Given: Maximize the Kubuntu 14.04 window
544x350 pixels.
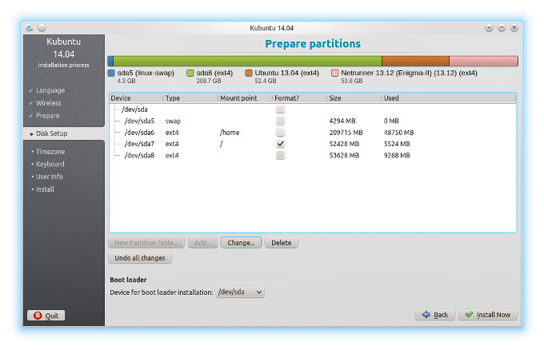Looking at the screenshot, I should point(502,28).
